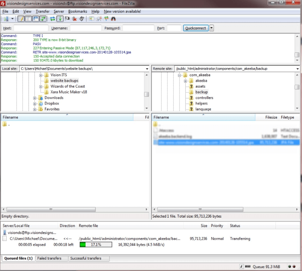Click the Port input field
The image size is (302, 271).
[x=174, y=28]
